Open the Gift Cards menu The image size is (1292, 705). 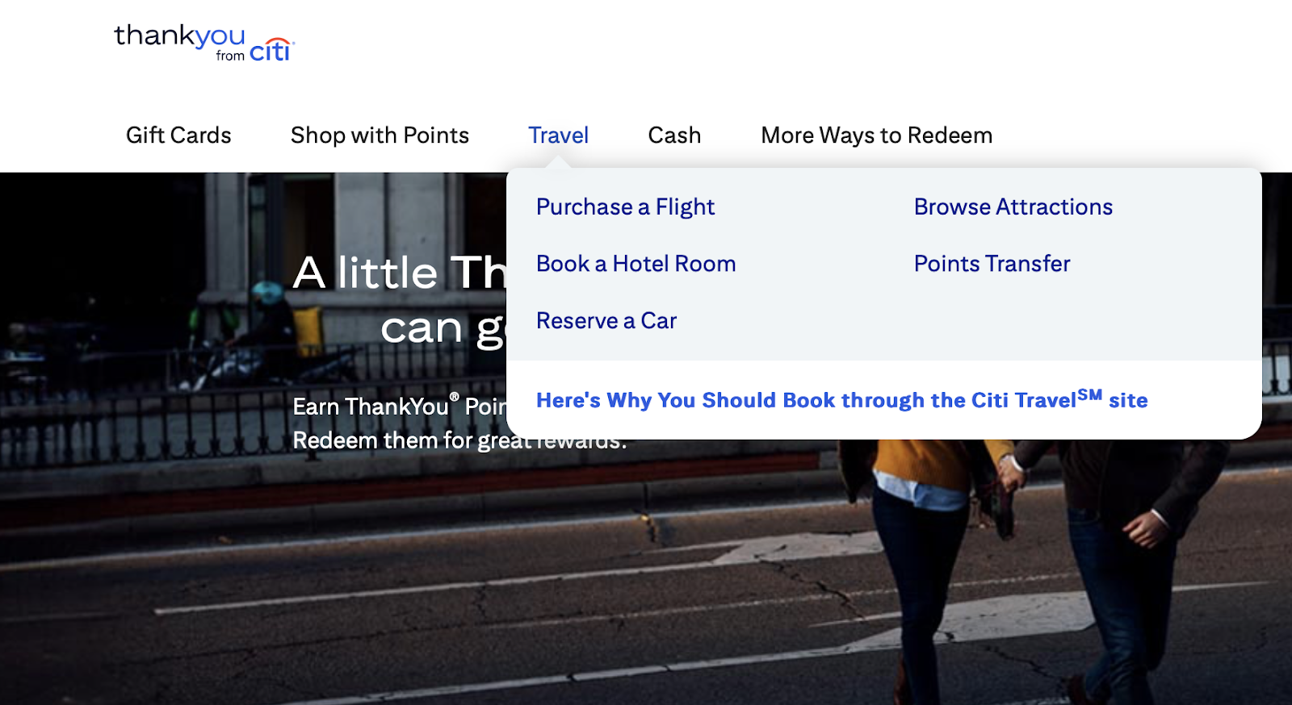click(178, 136)
